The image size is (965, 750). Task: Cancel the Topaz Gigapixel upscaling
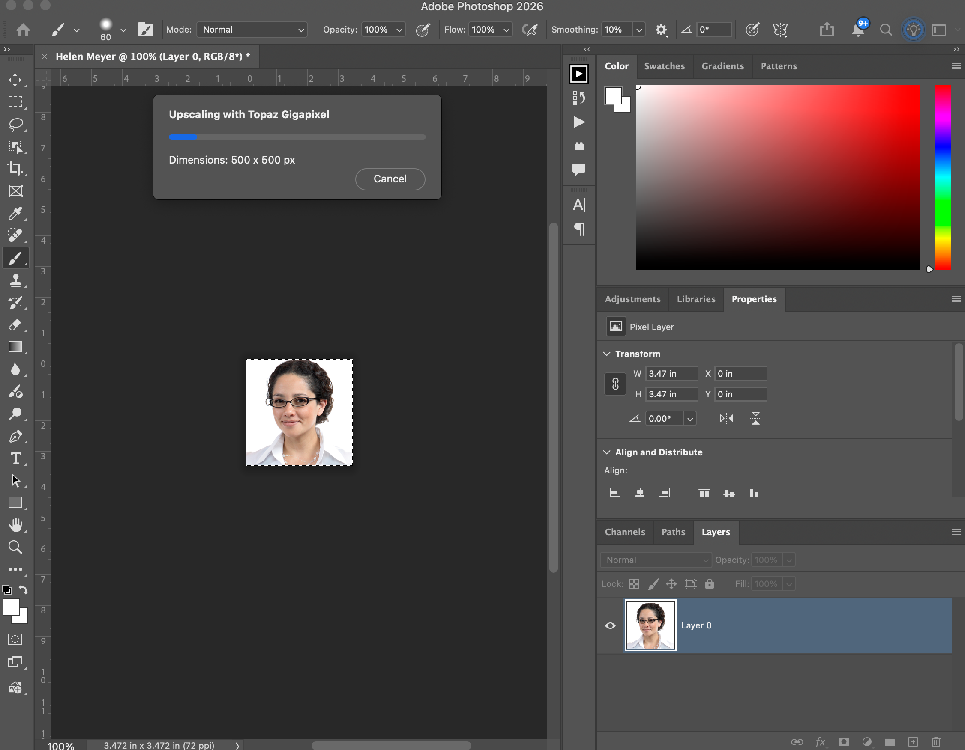[390, 179]
